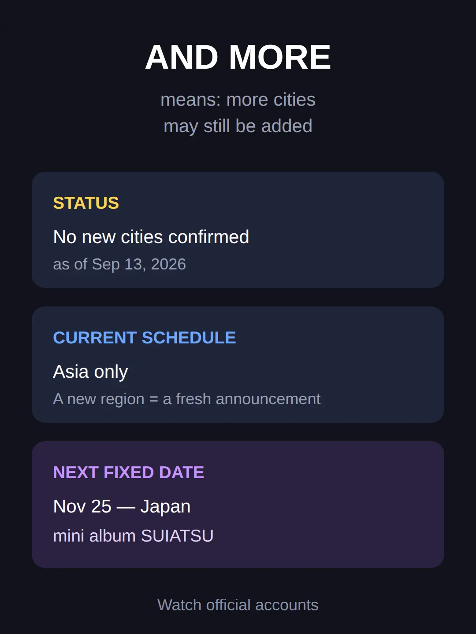Click the yellow STATUS label
This screenshot has height=634, width=476.
coord(86,203)
